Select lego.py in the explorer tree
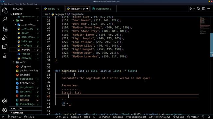 click(26, 50)
